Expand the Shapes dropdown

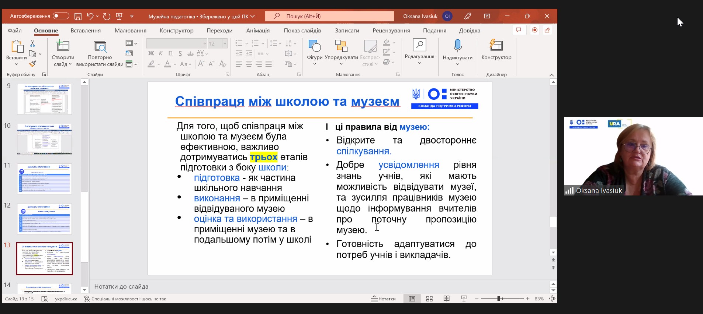pyautogui.click(x=315, y=64)
